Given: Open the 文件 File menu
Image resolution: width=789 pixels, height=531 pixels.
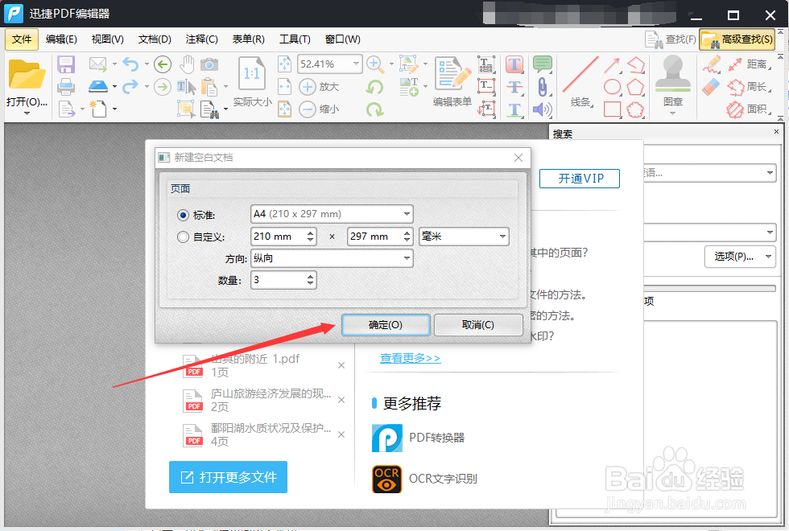Looking at the screenshot, I should click(22, 39).
